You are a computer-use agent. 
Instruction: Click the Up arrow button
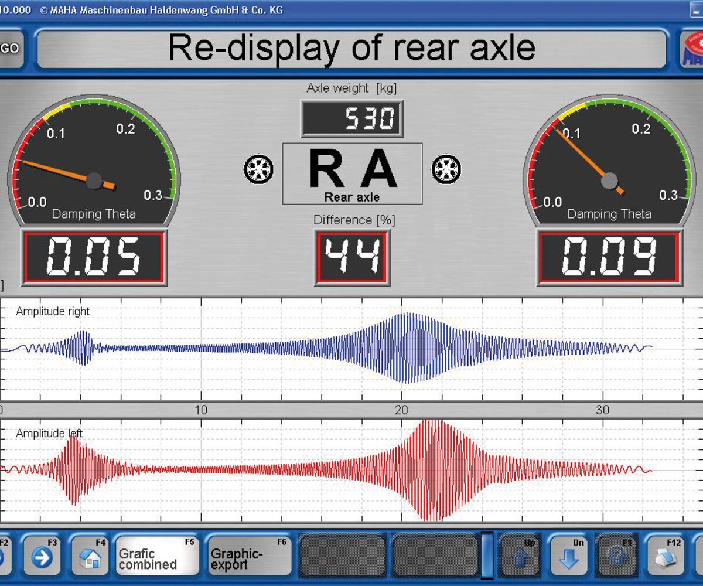click(x=520, y=557)
